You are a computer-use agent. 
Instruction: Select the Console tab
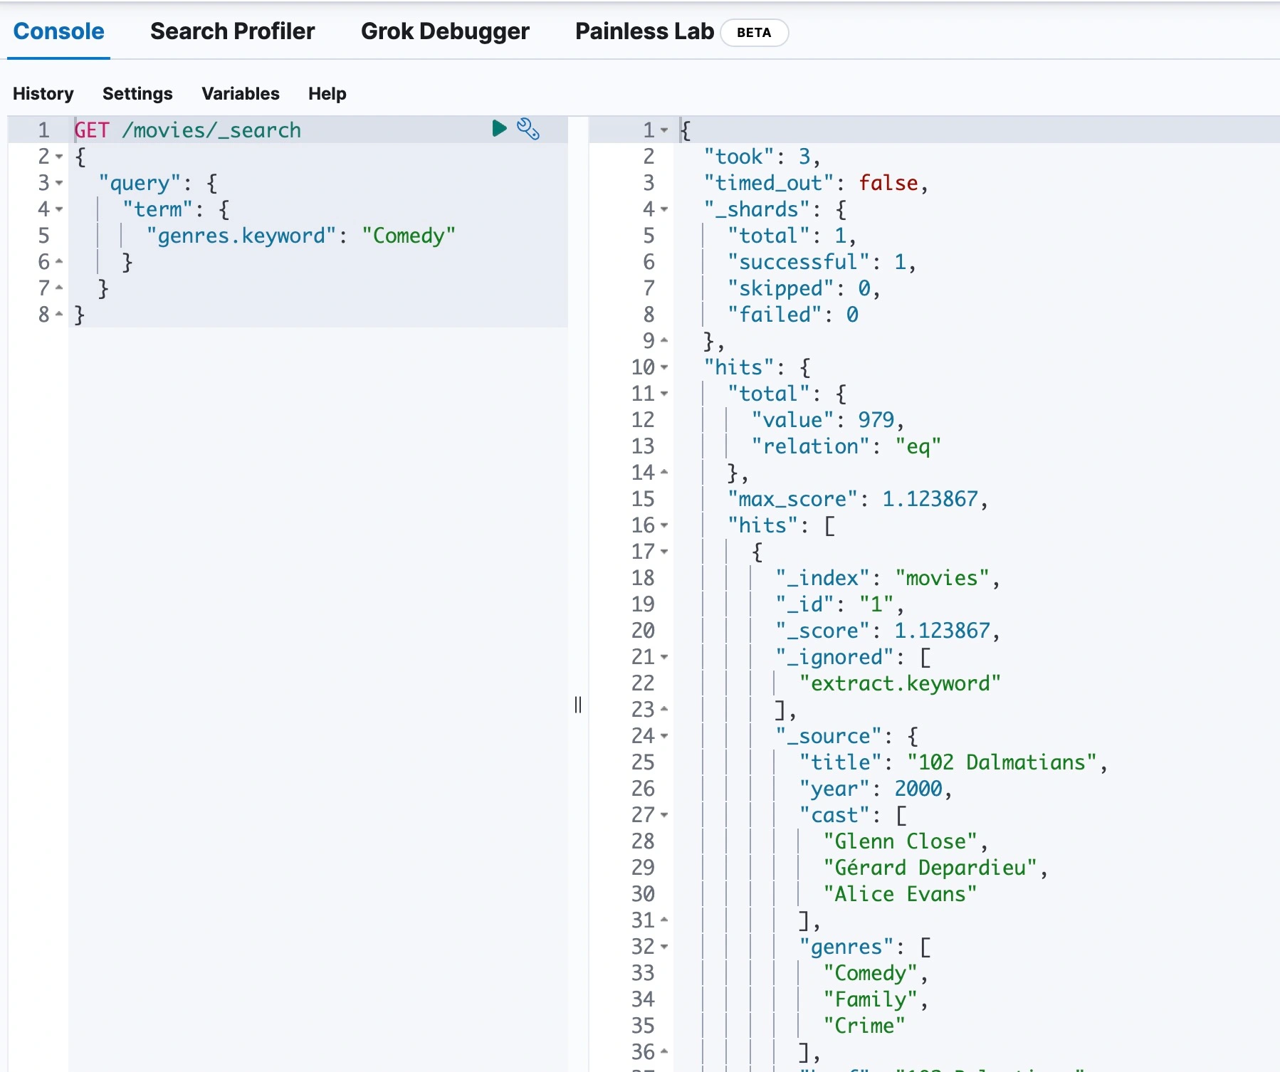click(58, 31)
